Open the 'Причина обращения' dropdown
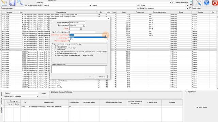The height and width of the screenshot is (122, 218). 106,41
